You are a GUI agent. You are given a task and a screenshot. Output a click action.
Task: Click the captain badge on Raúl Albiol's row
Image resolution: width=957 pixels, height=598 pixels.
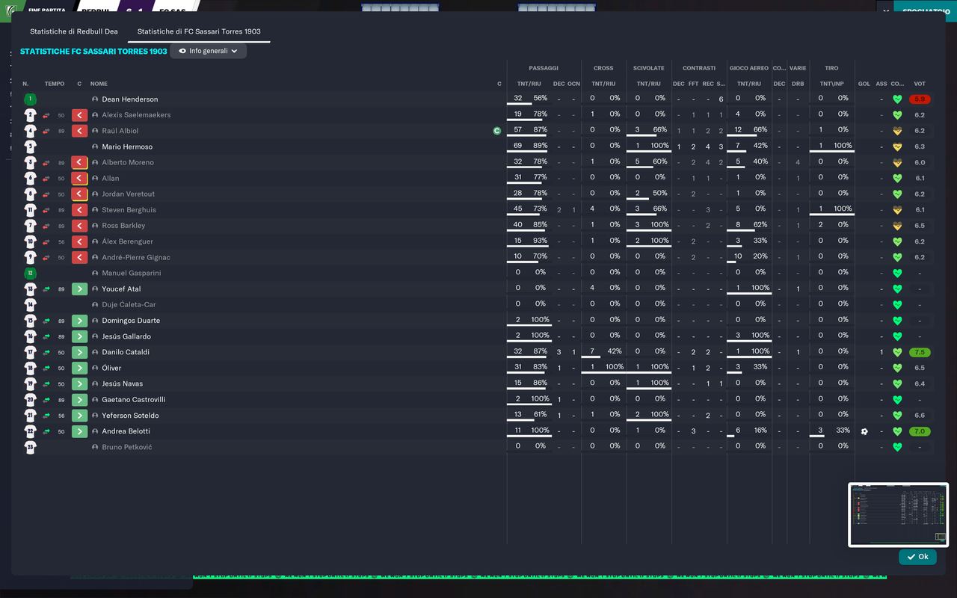497,131
